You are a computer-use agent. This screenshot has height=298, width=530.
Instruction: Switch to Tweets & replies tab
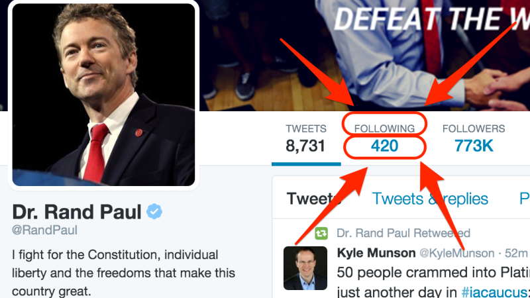(430, 199)
